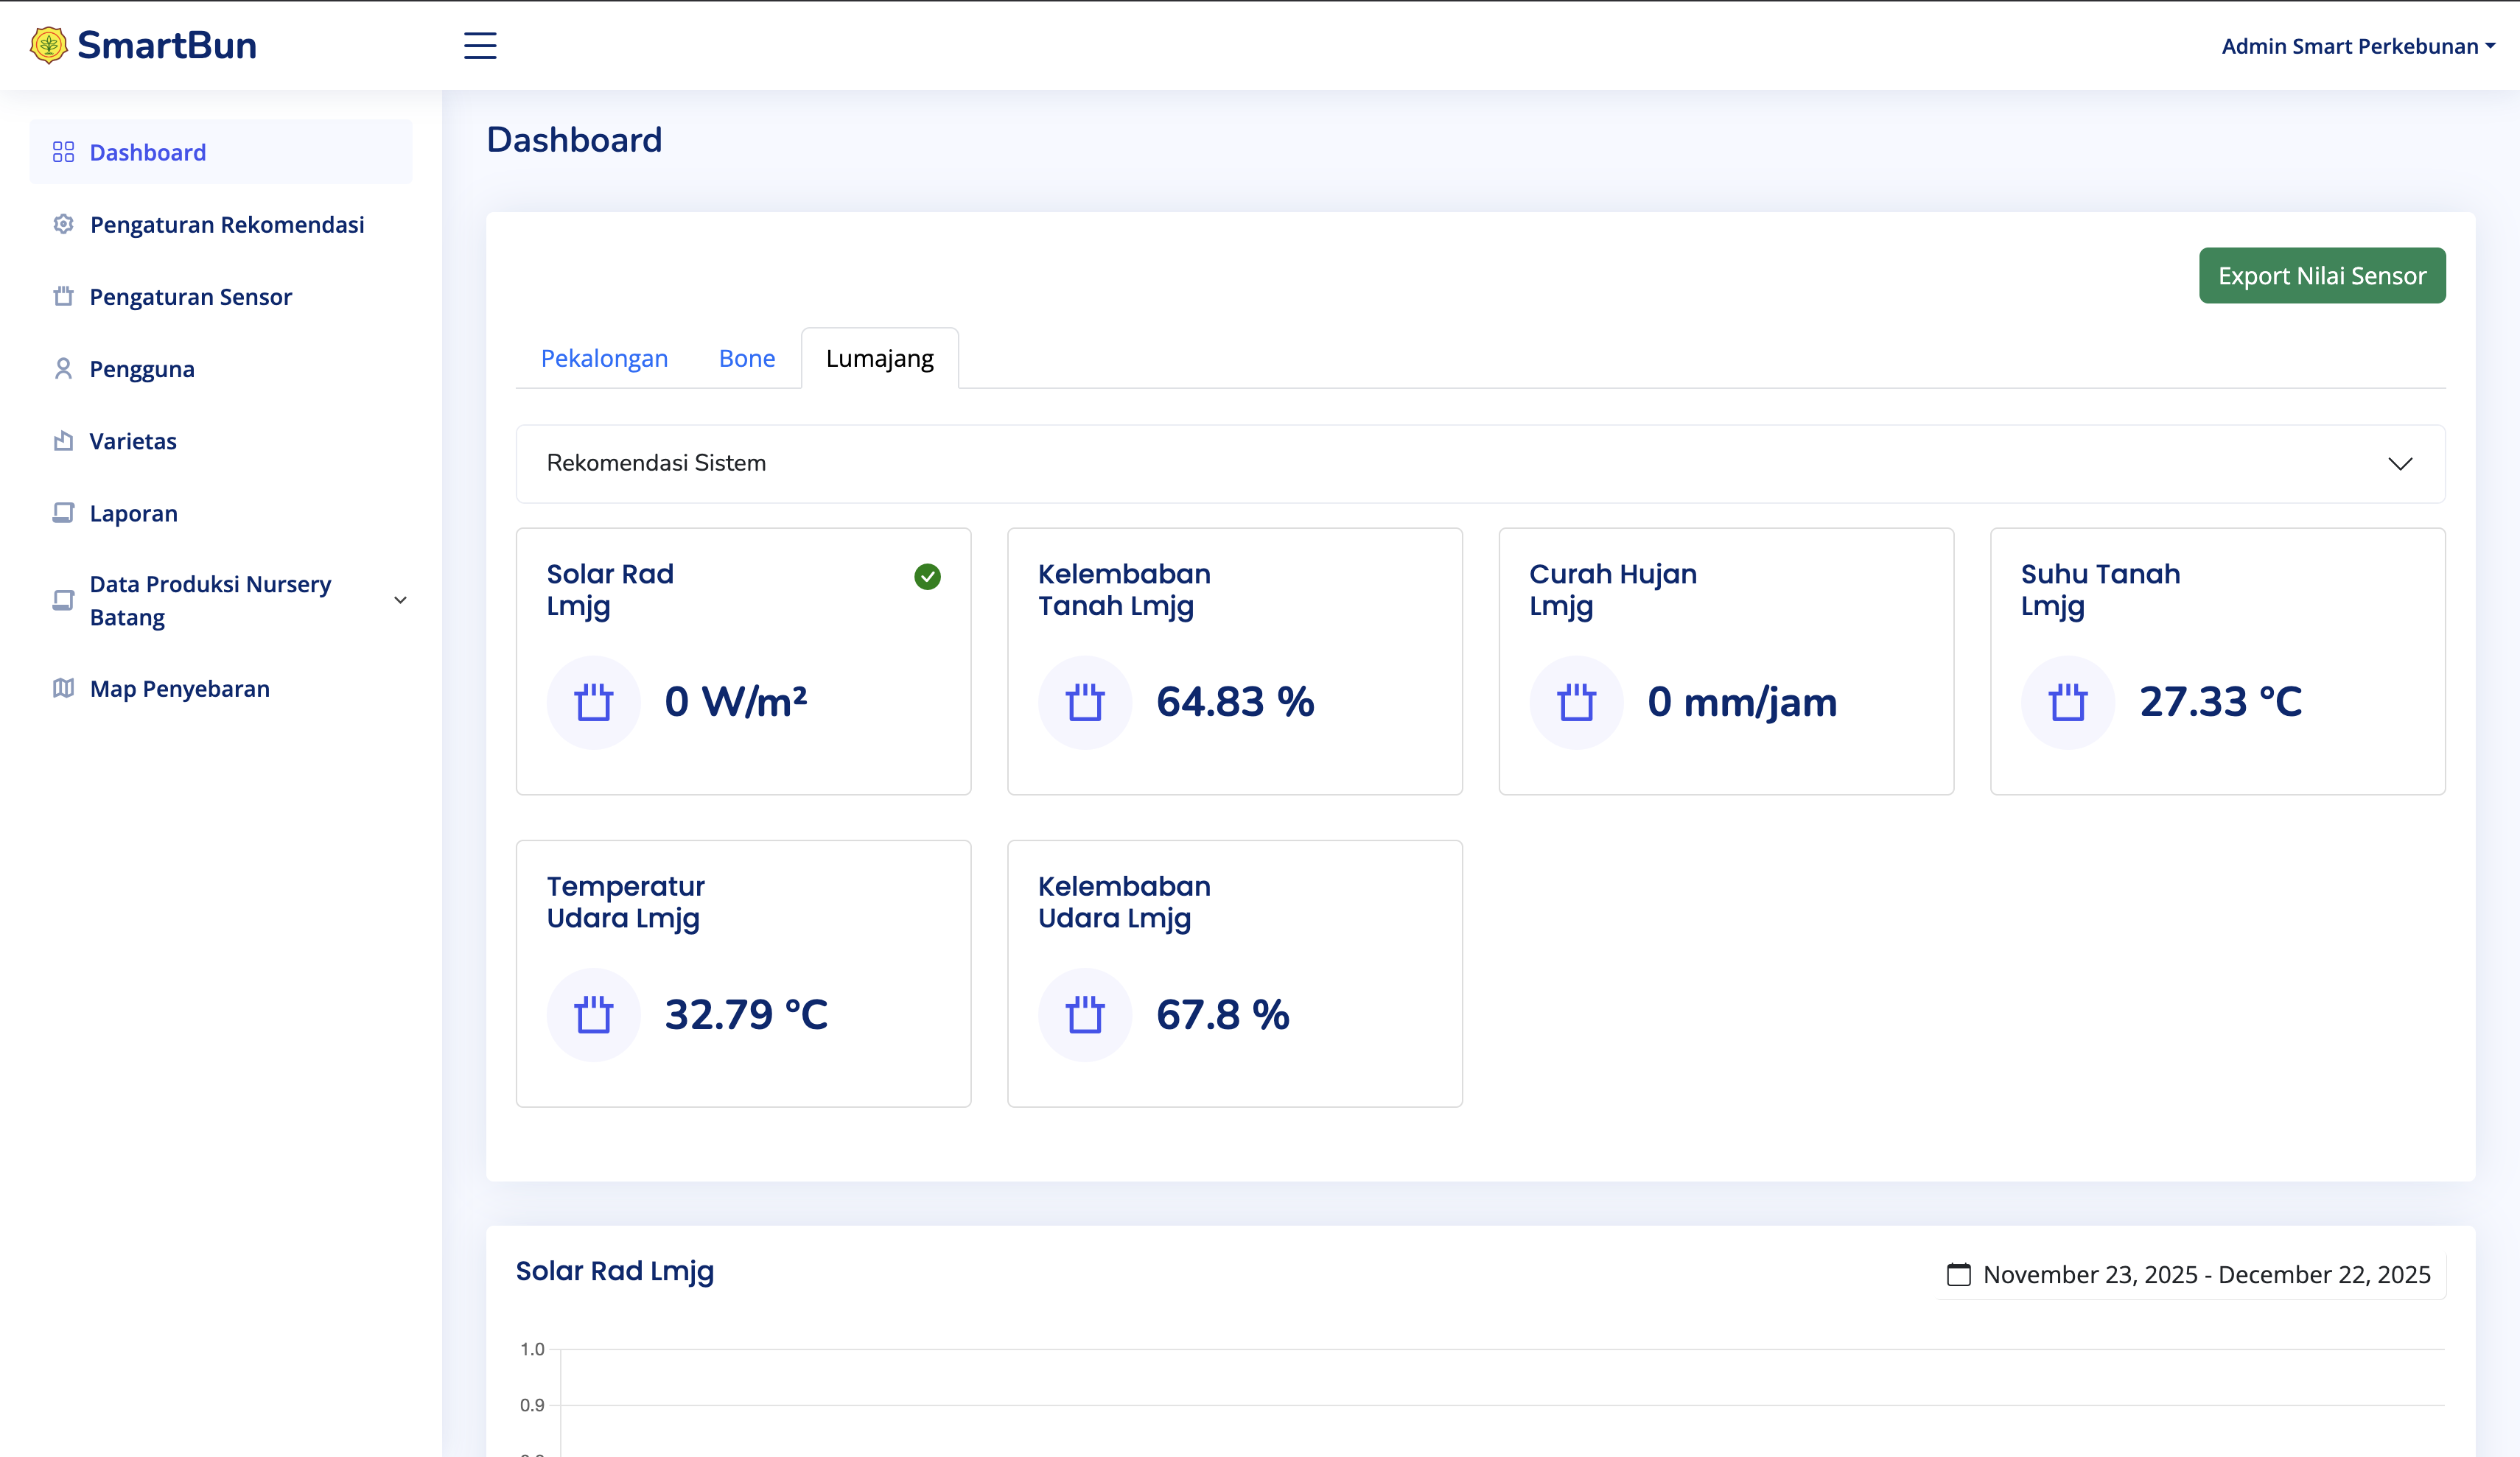Click the Solar Rad Lmjg chart heading
Image resolution: width=2520 pixels, height=1457 pixels.
click(615, 1271)
